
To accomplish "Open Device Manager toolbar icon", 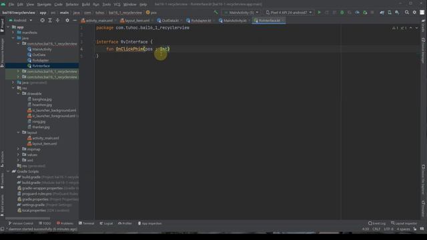I will point(390,13).
